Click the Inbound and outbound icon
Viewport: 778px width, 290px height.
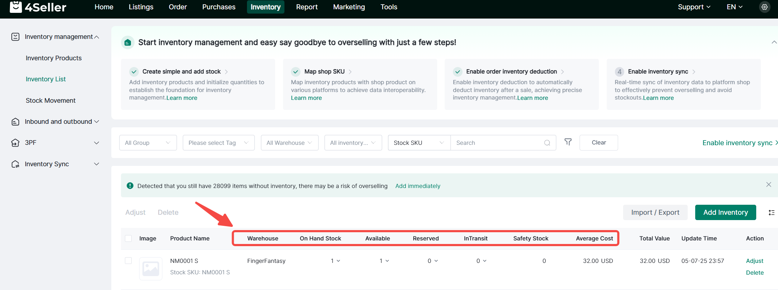[x=15, y=122]
